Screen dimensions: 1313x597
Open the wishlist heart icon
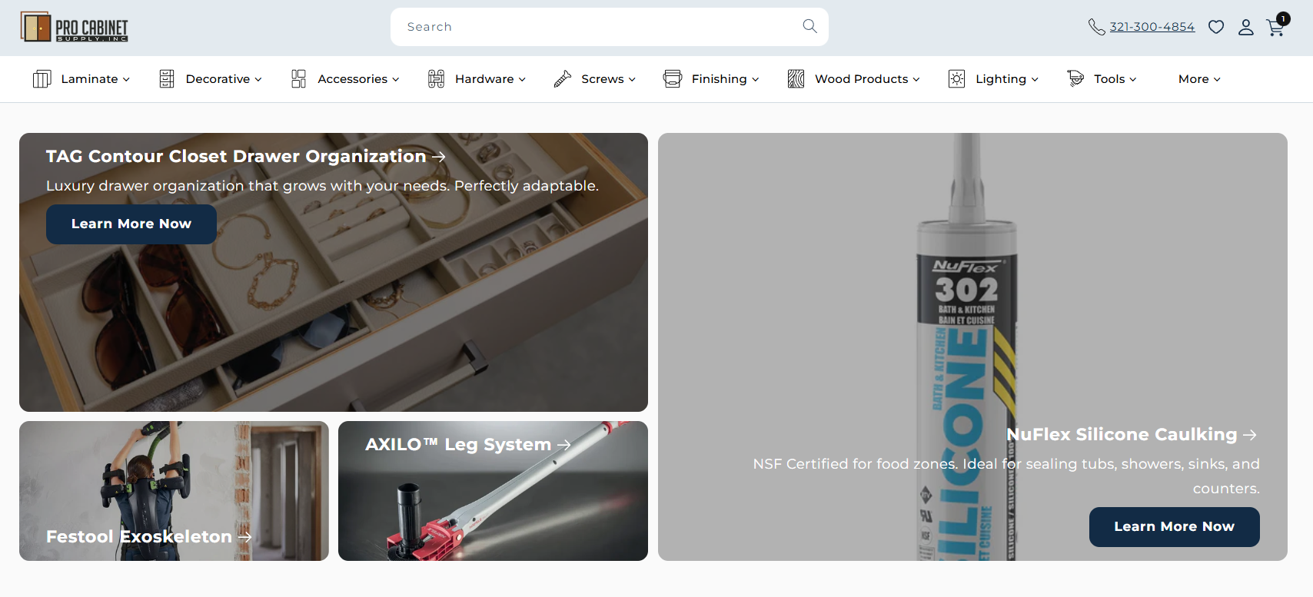pyautogui.click(x=1216, y=28)
